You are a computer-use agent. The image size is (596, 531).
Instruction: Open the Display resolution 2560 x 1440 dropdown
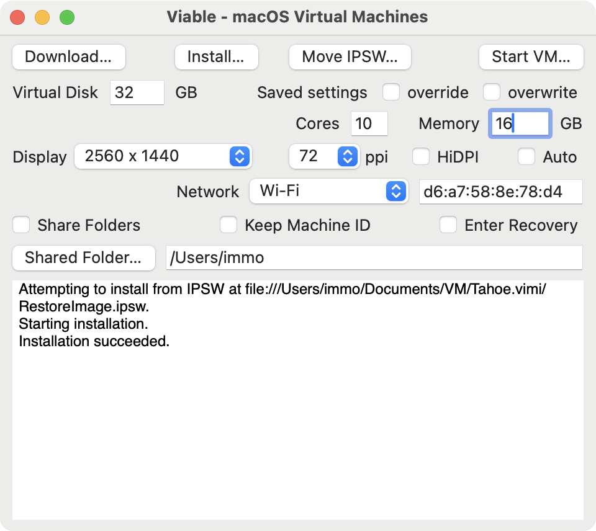coord(163,156)
